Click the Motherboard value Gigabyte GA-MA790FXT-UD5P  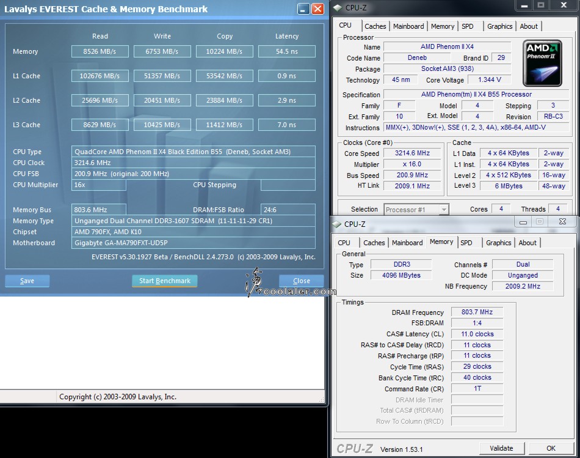tap(194, 243)
